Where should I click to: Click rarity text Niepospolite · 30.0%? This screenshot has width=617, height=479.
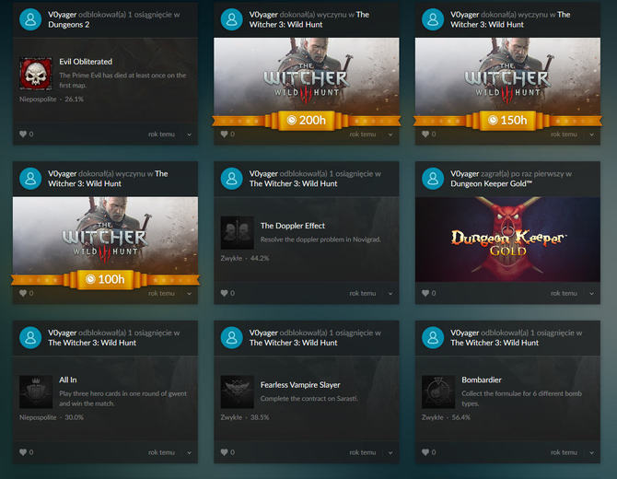pos(52,417)
